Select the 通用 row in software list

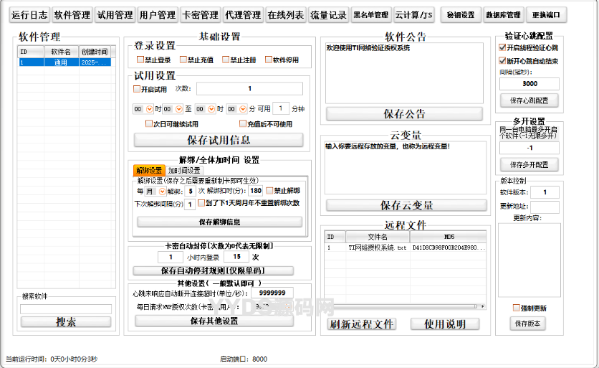click(64, 62)
